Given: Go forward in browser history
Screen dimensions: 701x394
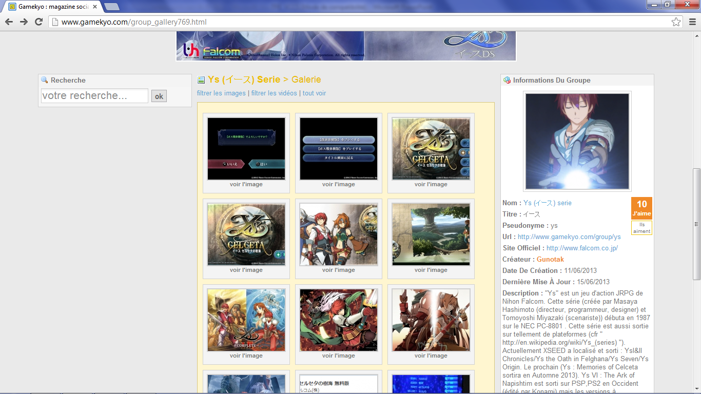Looking at the screenshot, I should tap(24, 22).
